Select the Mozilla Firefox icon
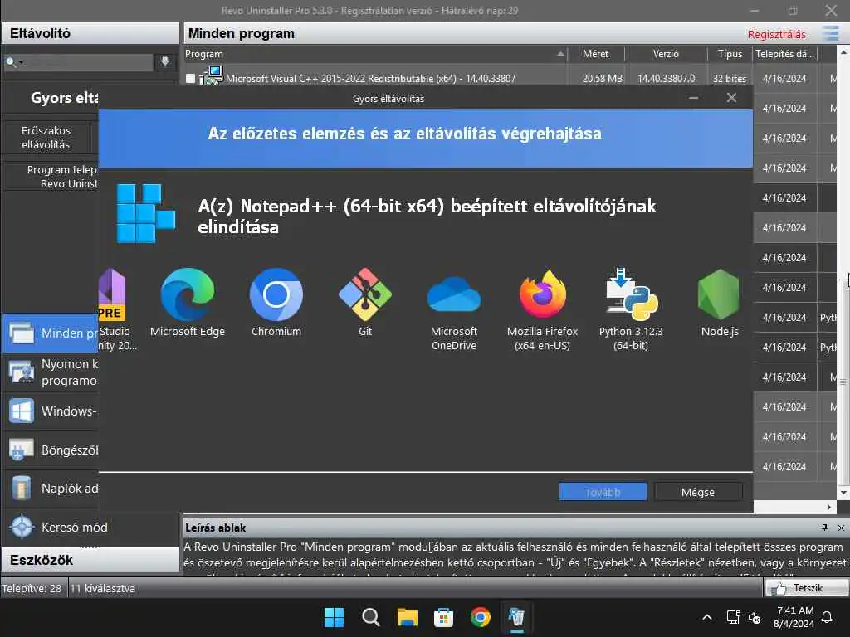This screenshot has width=850, height=637. pos(543,294)
